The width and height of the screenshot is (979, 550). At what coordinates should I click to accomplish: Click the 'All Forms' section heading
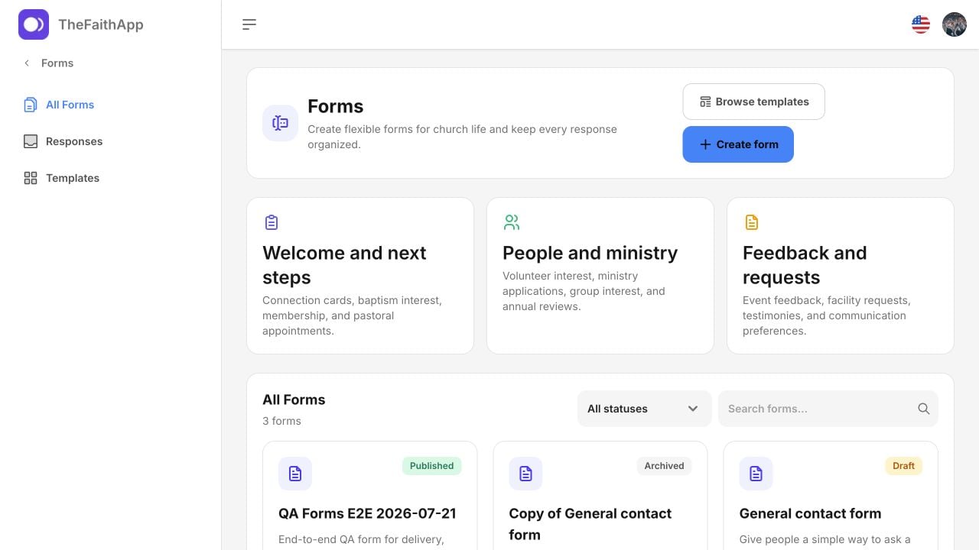coord(294,400)
